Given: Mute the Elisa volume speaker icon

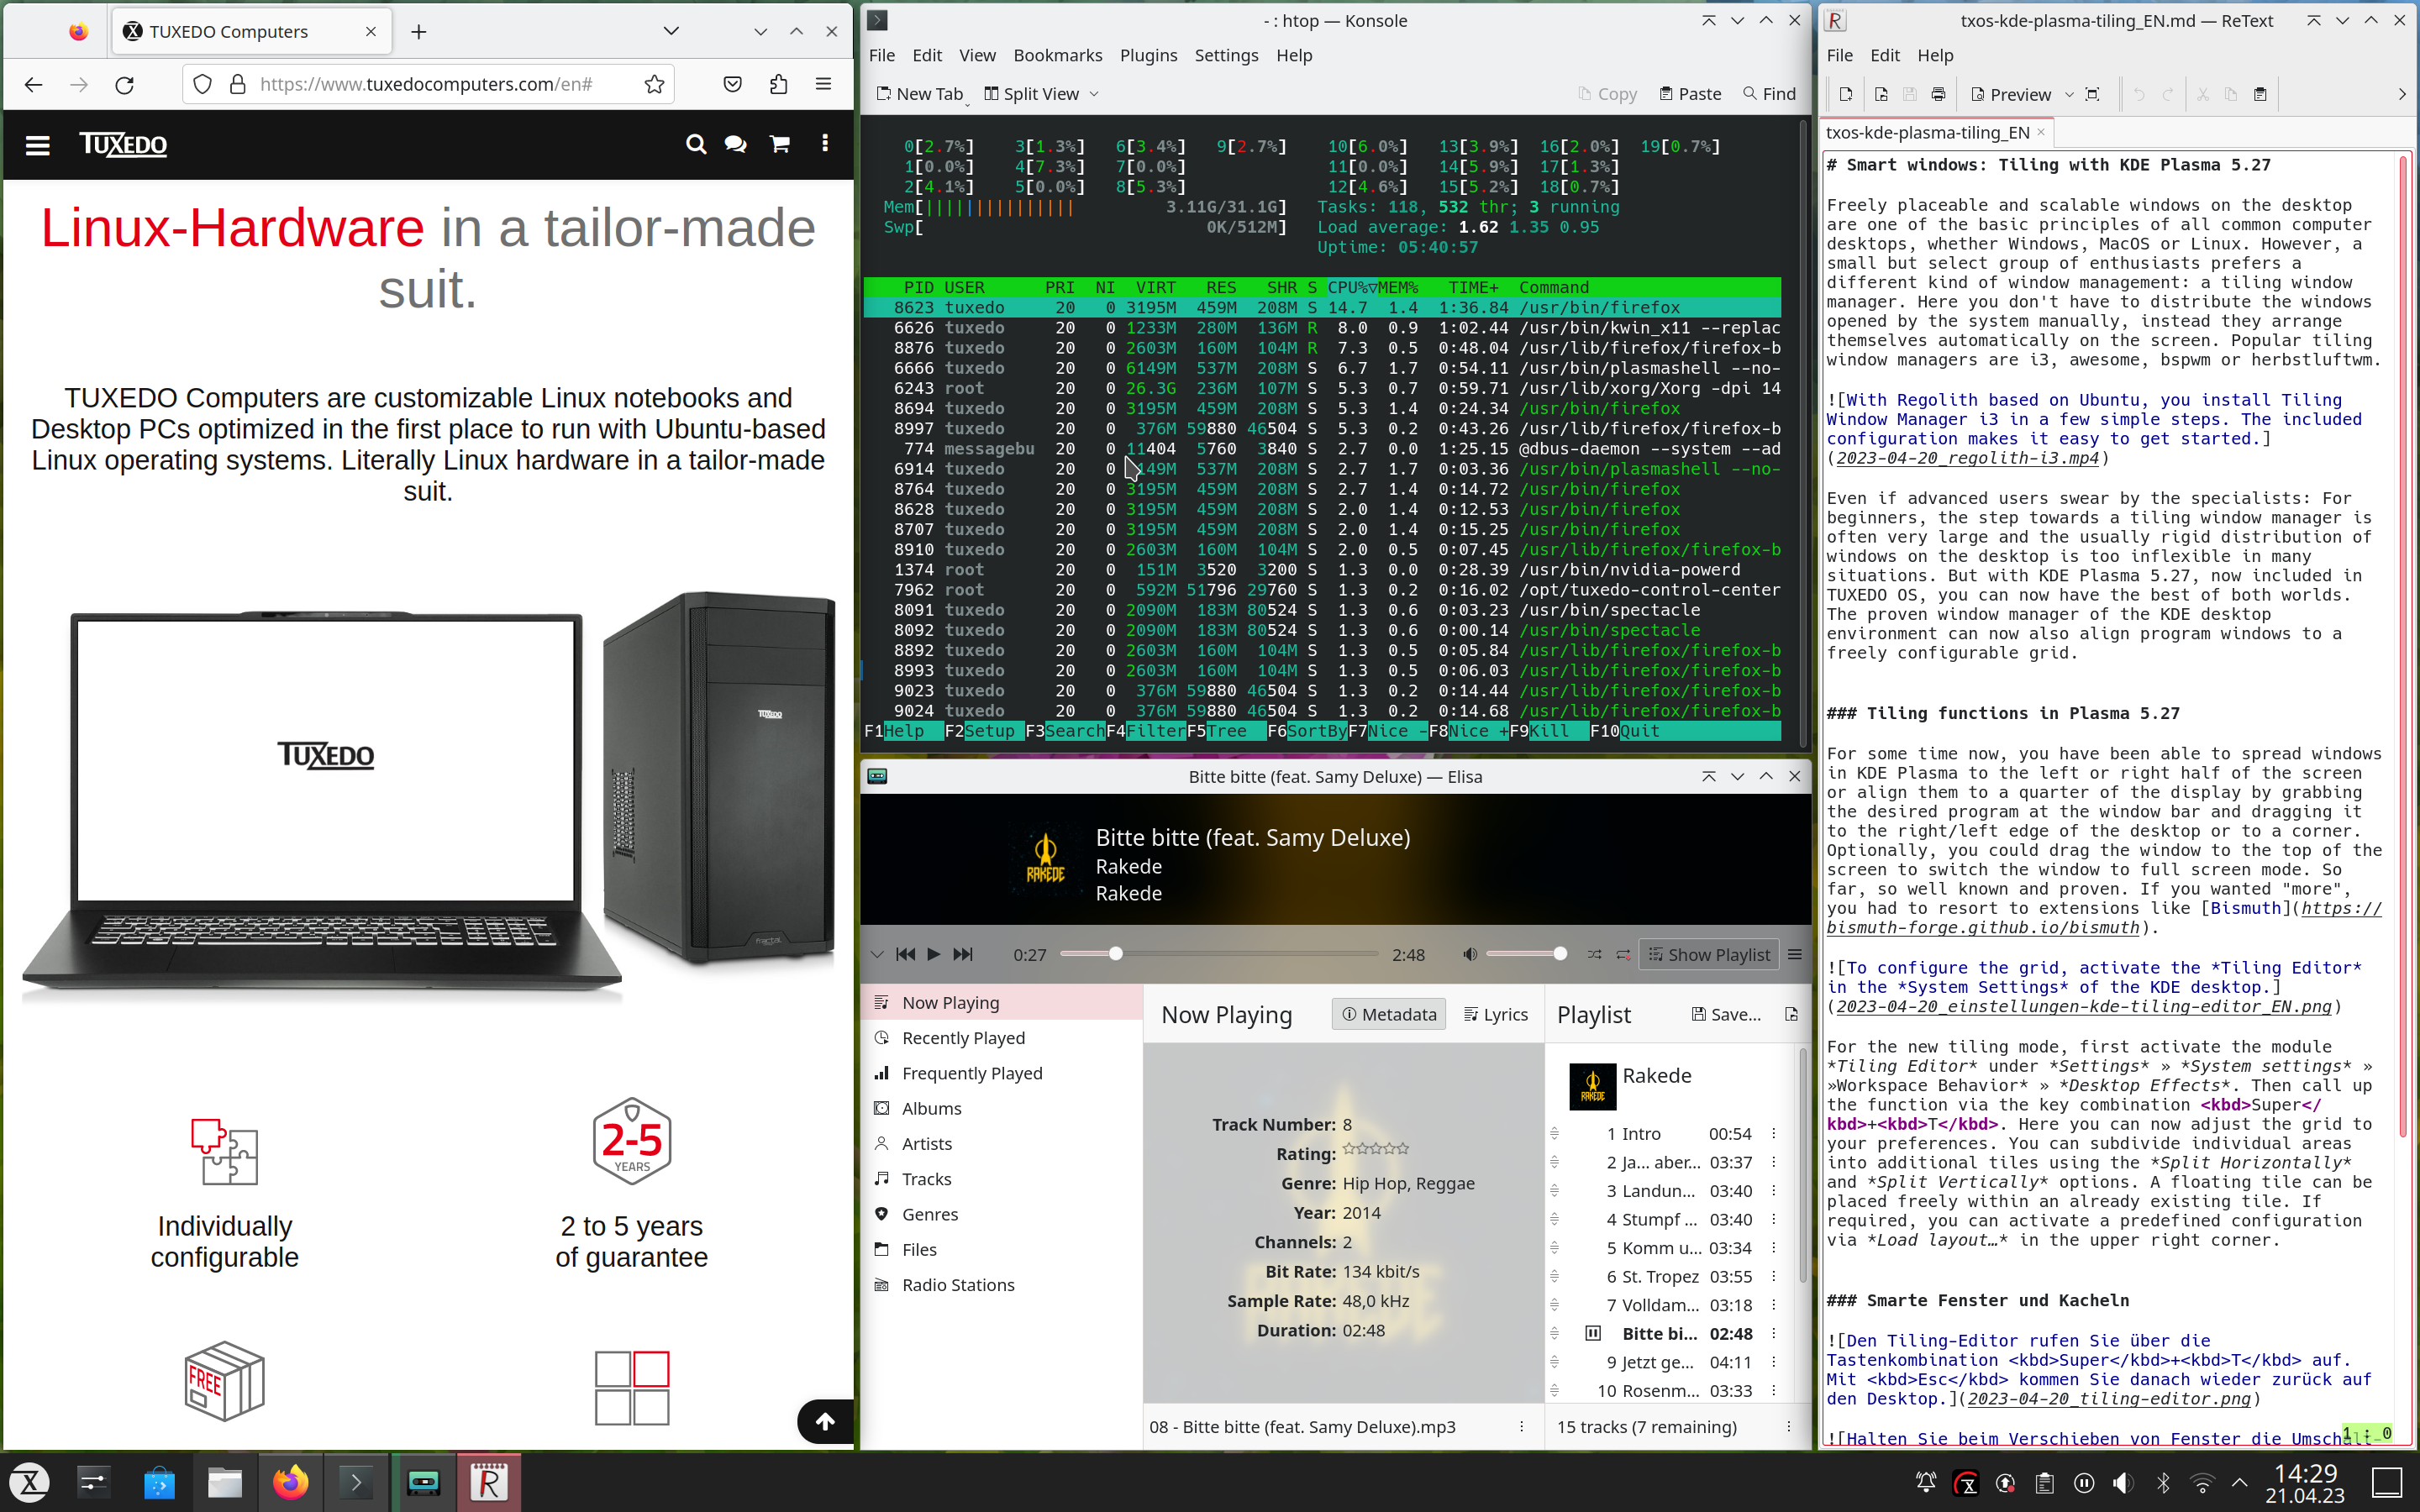Looking at the screenshot, I should tap(1469, 954).
